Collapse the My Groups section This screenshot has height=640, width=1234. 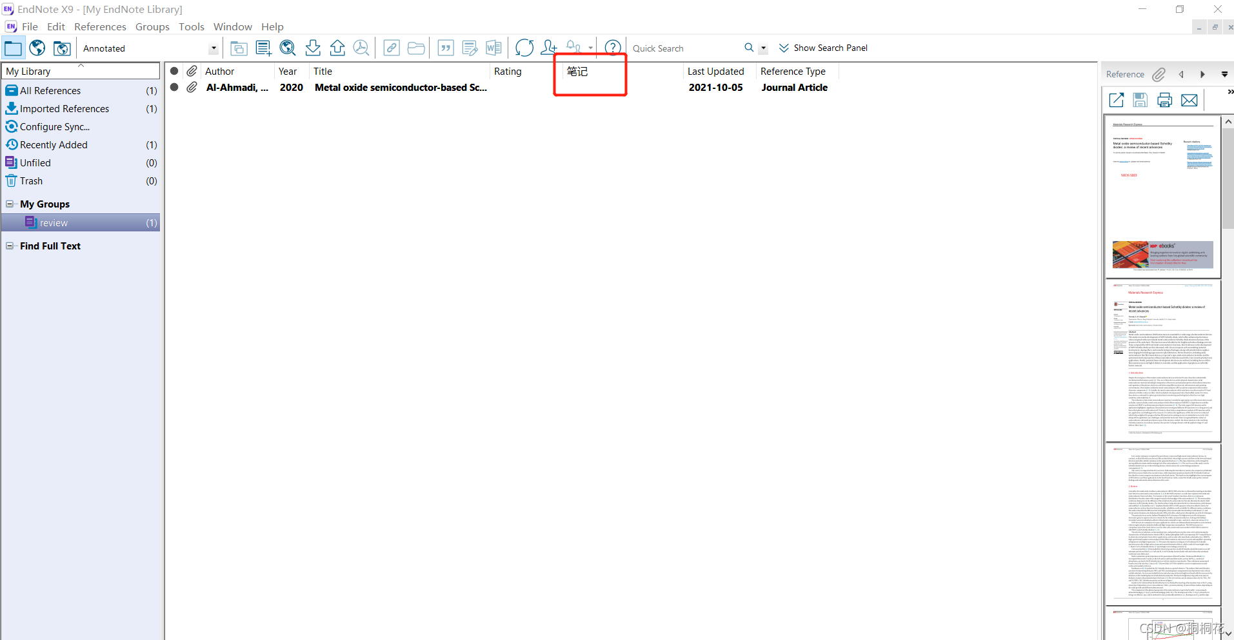[x=10, y=204]
